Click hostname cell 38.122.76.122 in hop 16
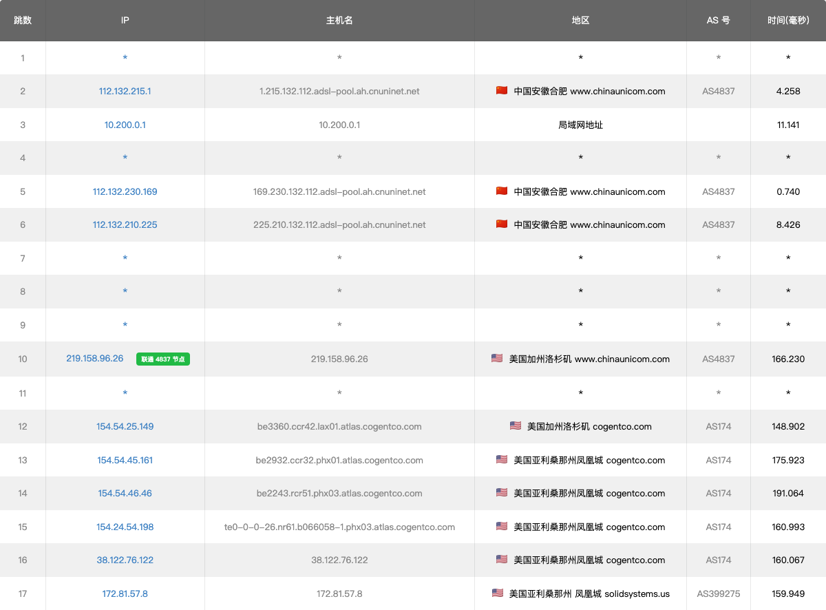826x610 pixels. [x=339, y=560]
